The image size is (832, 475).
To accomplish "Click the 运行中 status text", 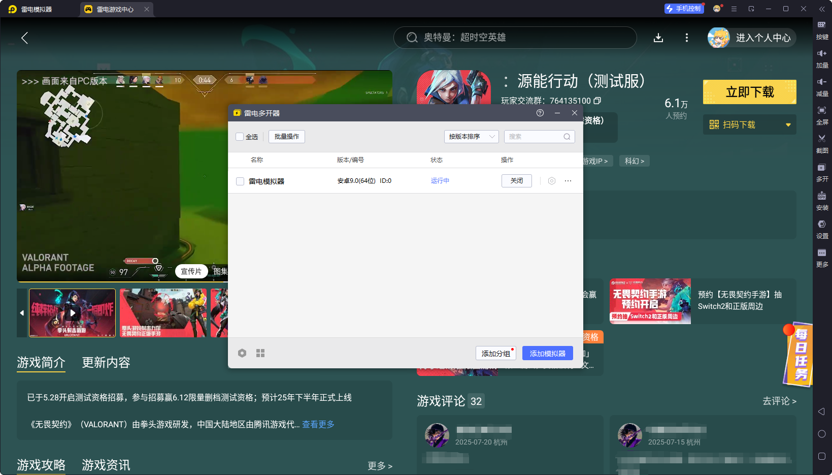I will (440, 181).
